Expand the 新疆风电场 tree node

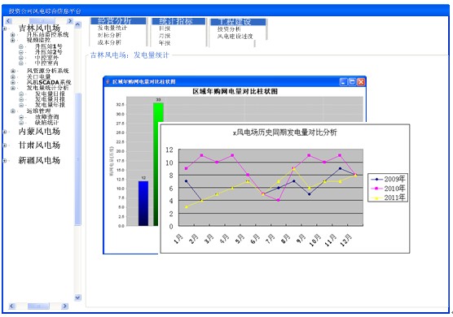(x=5, y=160)
